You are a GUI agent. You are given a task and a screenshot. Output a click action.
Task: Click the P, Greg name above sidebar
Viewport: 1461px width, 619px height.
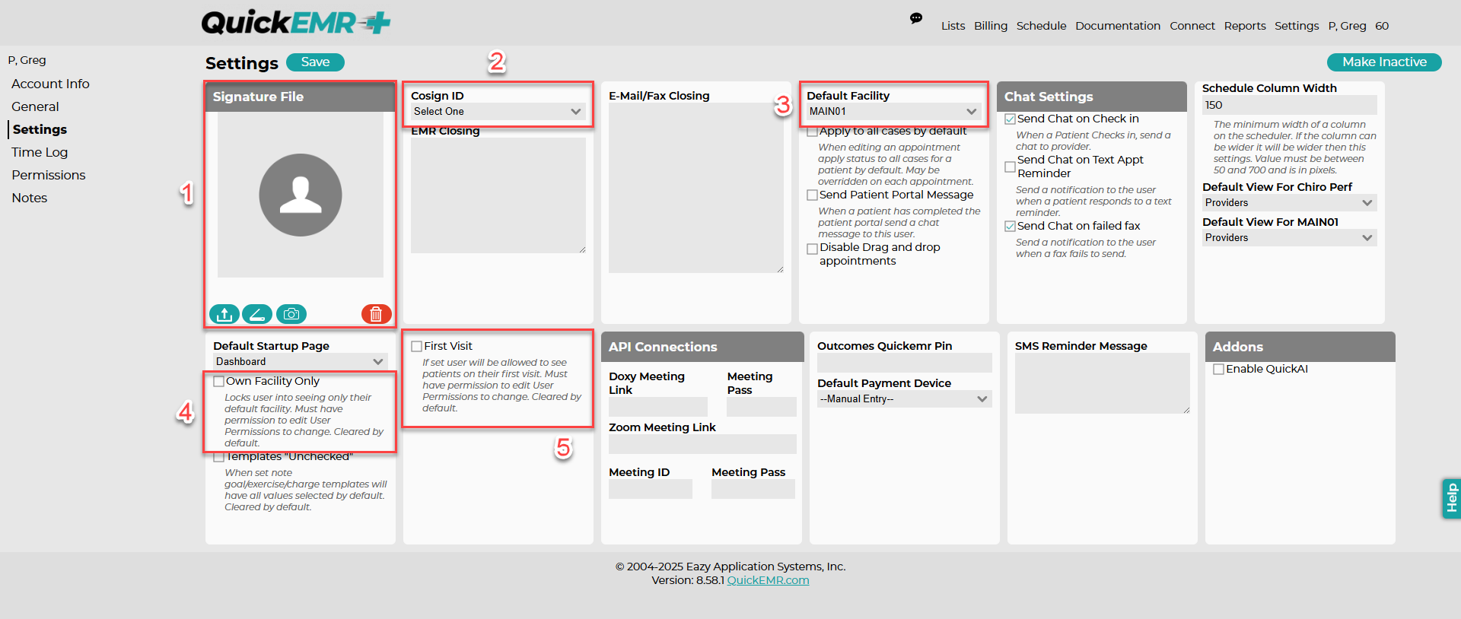click(x=27, y=60)
